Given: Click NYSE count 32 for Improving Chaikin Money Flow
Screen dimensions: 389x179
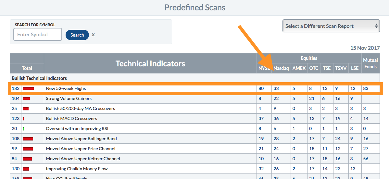Looking at the screenshot, I should pyautogui.click(x=261, y=169).
